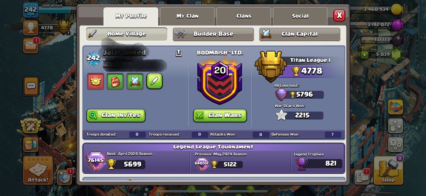Viewport: 426px width, 196px height.
Task: Open the settings gears icon
Action: [395, 144]
